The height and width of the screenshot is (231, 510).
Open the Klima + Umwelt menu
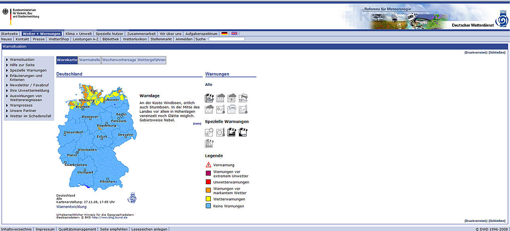78,34
